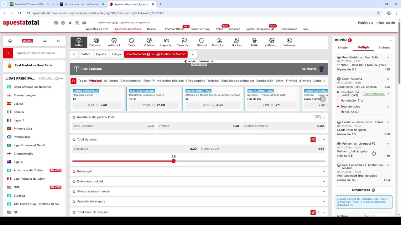
Task: Open Apuestas en vivo menu item
Action: [x=97, y=29]
